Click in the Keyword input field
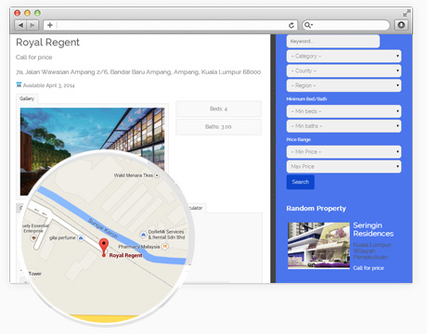427x334 pixels. pyautogui.click(x=333, y=41)
